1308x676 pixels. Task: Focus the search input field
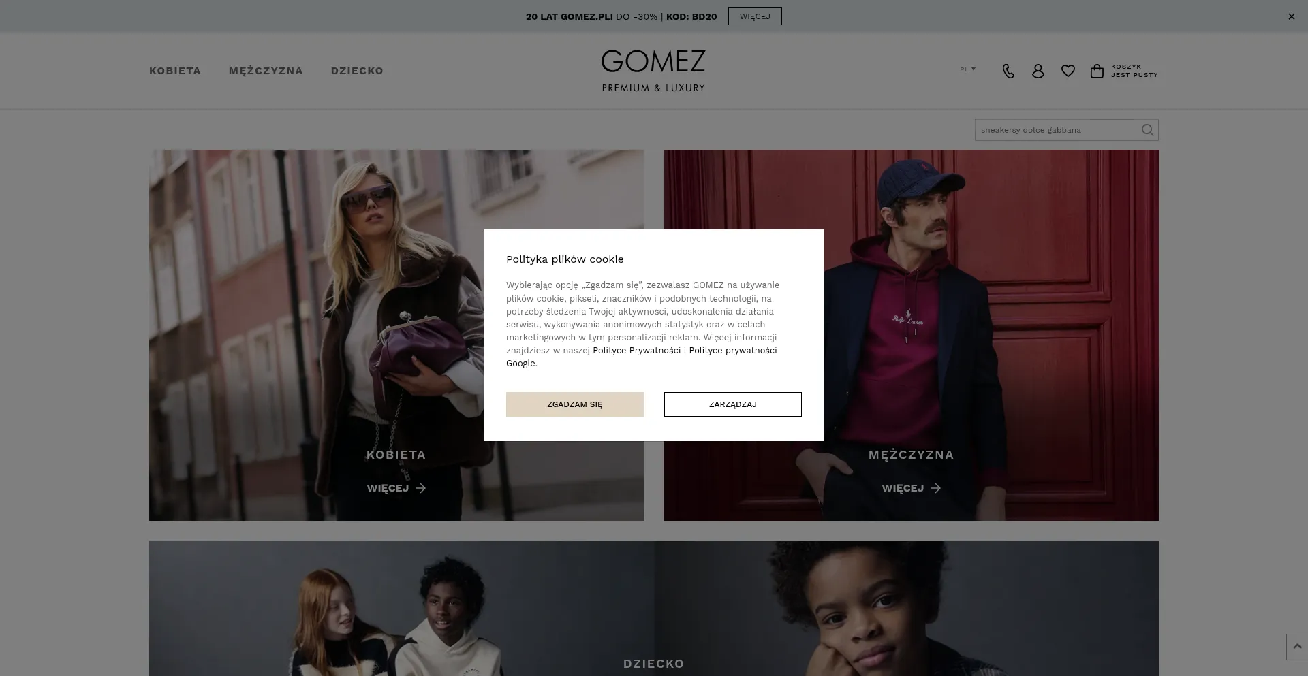(x=1057, y=130)
